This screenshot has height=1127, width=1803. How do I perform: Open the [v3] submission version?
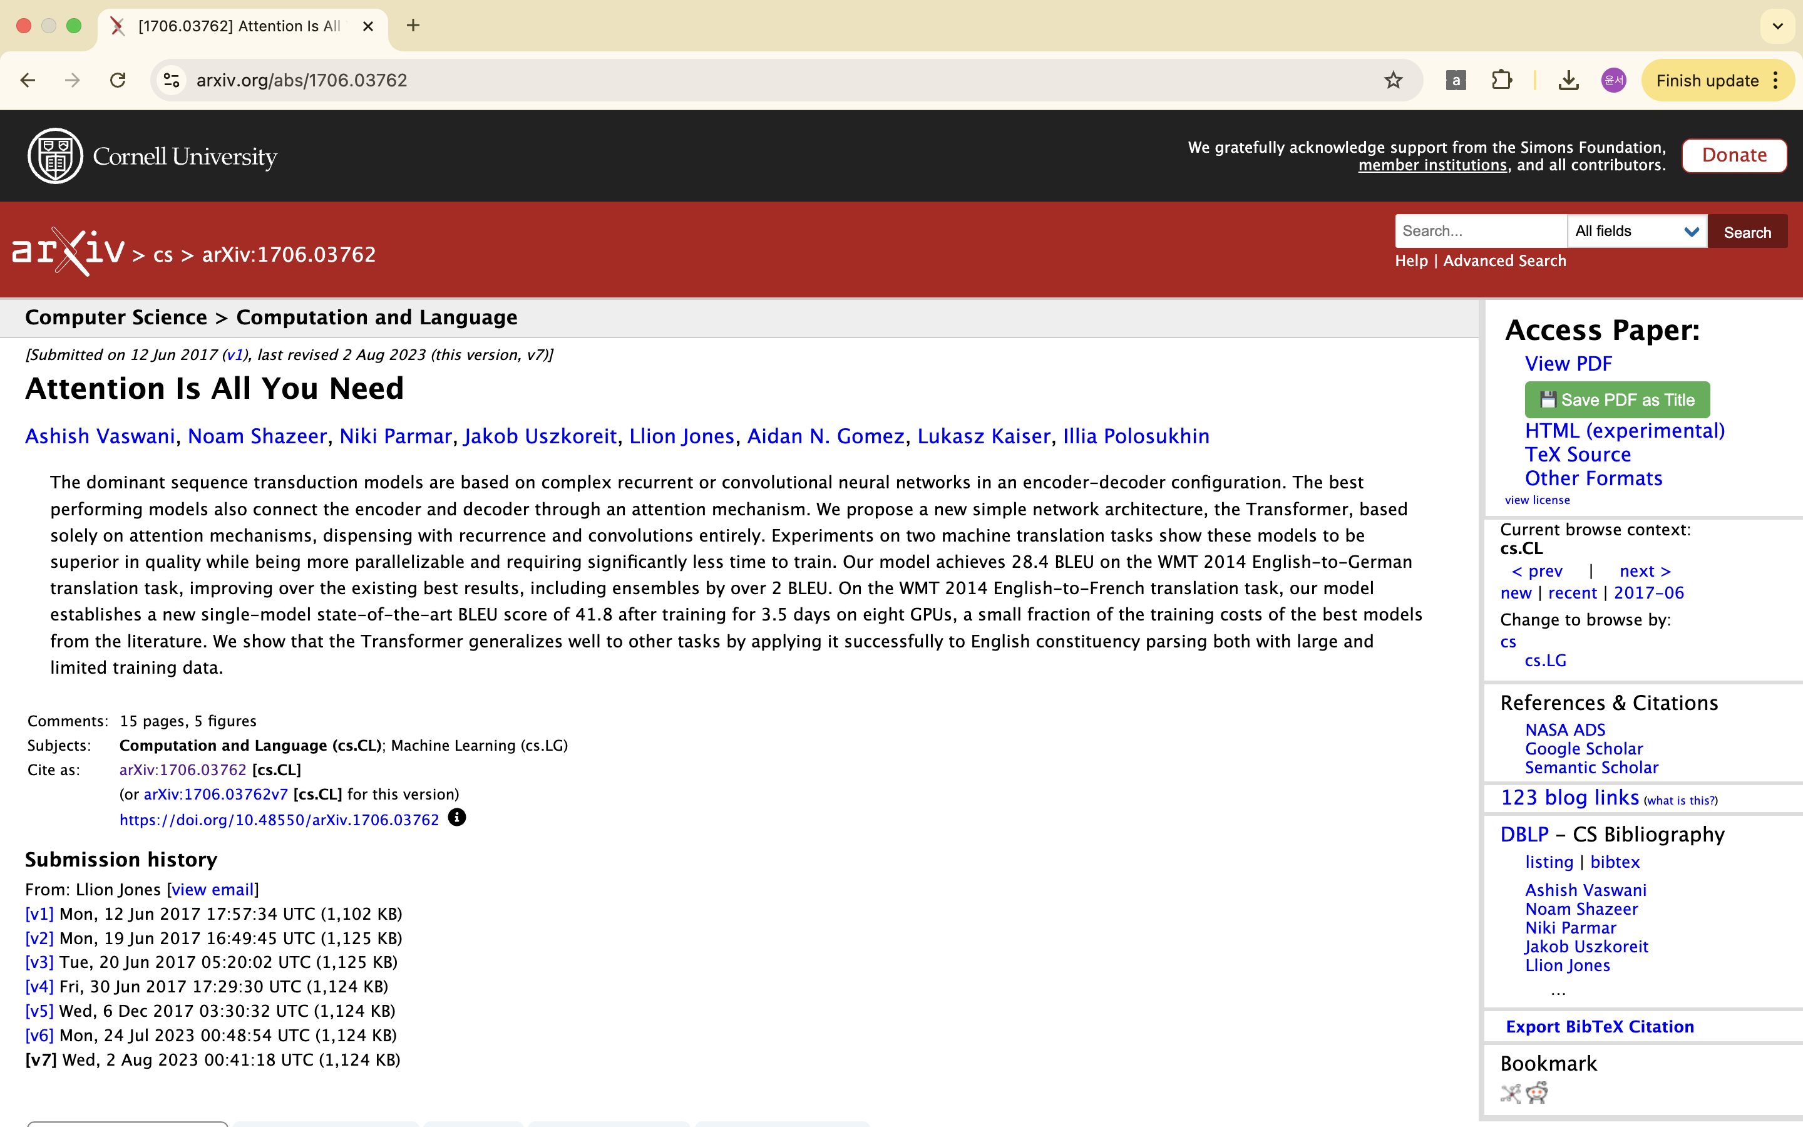pos(39,962)
